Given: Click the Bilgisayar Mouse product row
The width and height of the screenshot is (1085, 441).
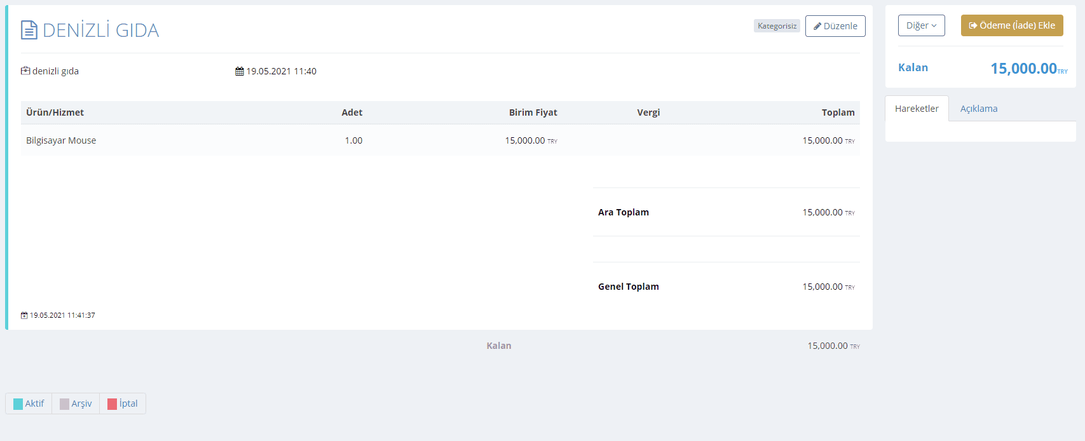Looking at the screenshot, I should pyautogui.click(x=440, y=140).
